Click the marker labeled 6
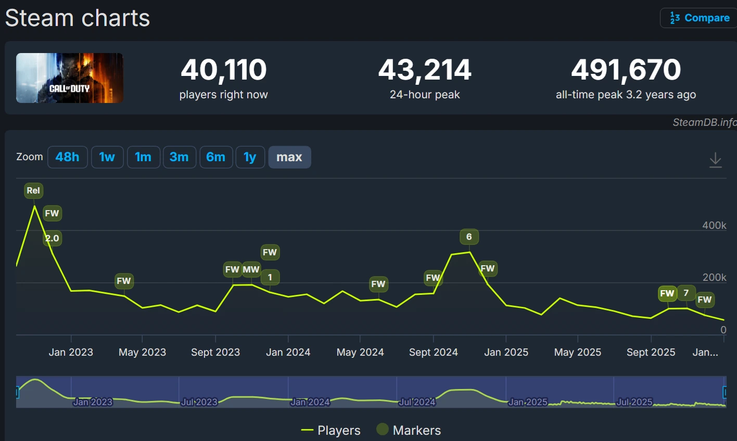 469,237
